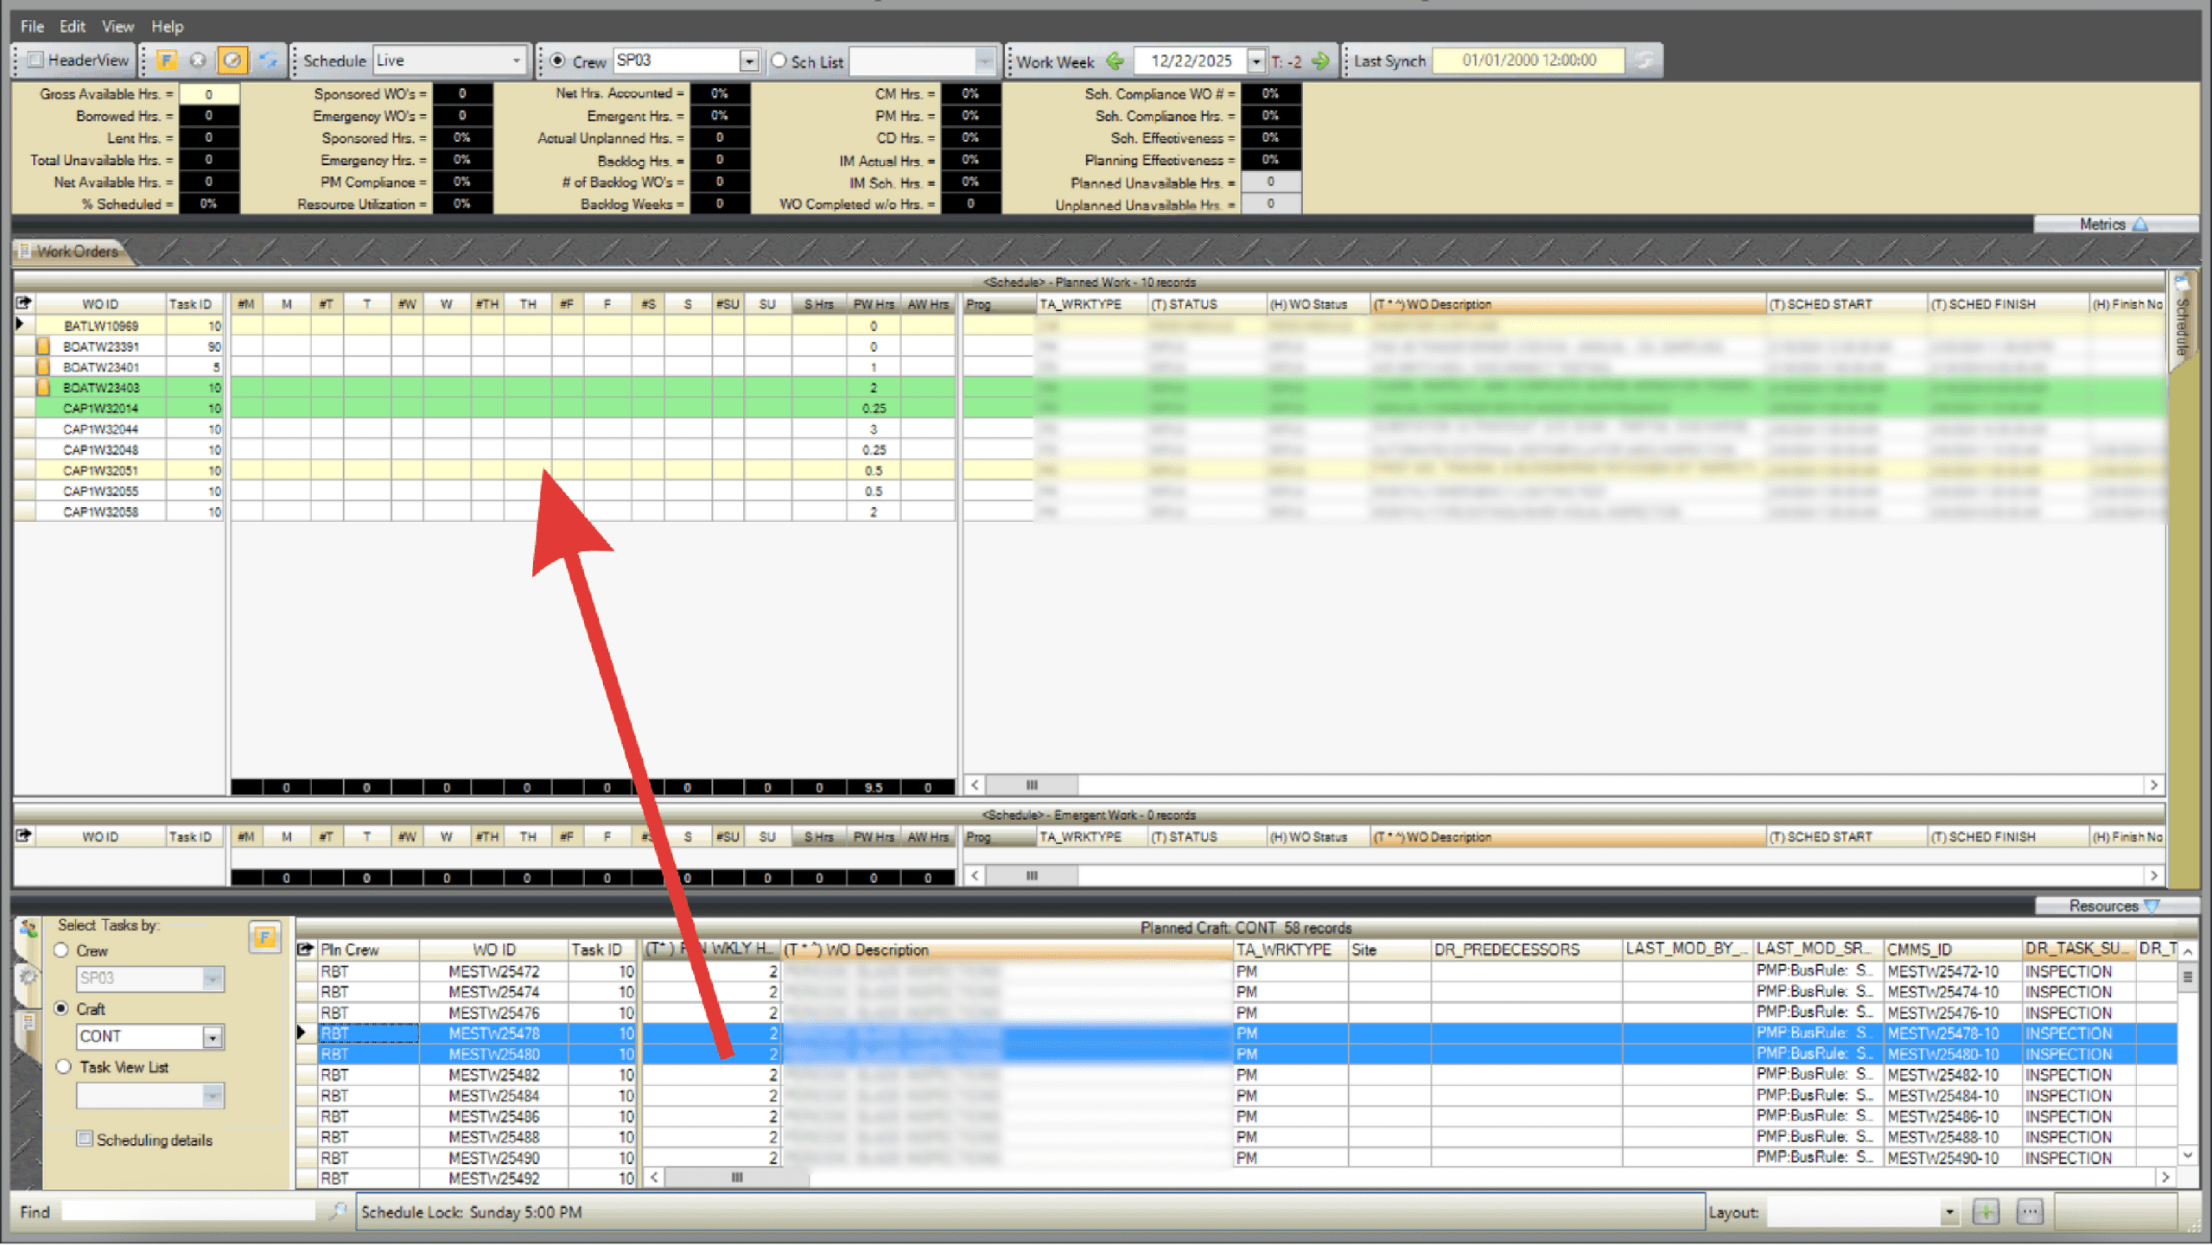Open the View menu

click(x=117, y=26)
